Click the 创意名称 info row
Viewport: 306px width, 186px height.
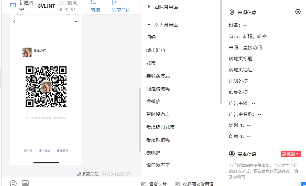[x=242, y=92]
